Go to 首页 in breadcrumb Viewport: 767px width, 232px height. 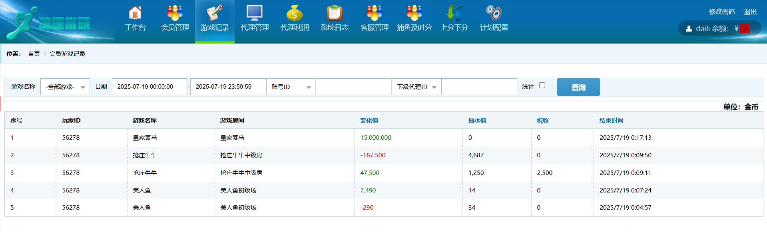point(34,54)
